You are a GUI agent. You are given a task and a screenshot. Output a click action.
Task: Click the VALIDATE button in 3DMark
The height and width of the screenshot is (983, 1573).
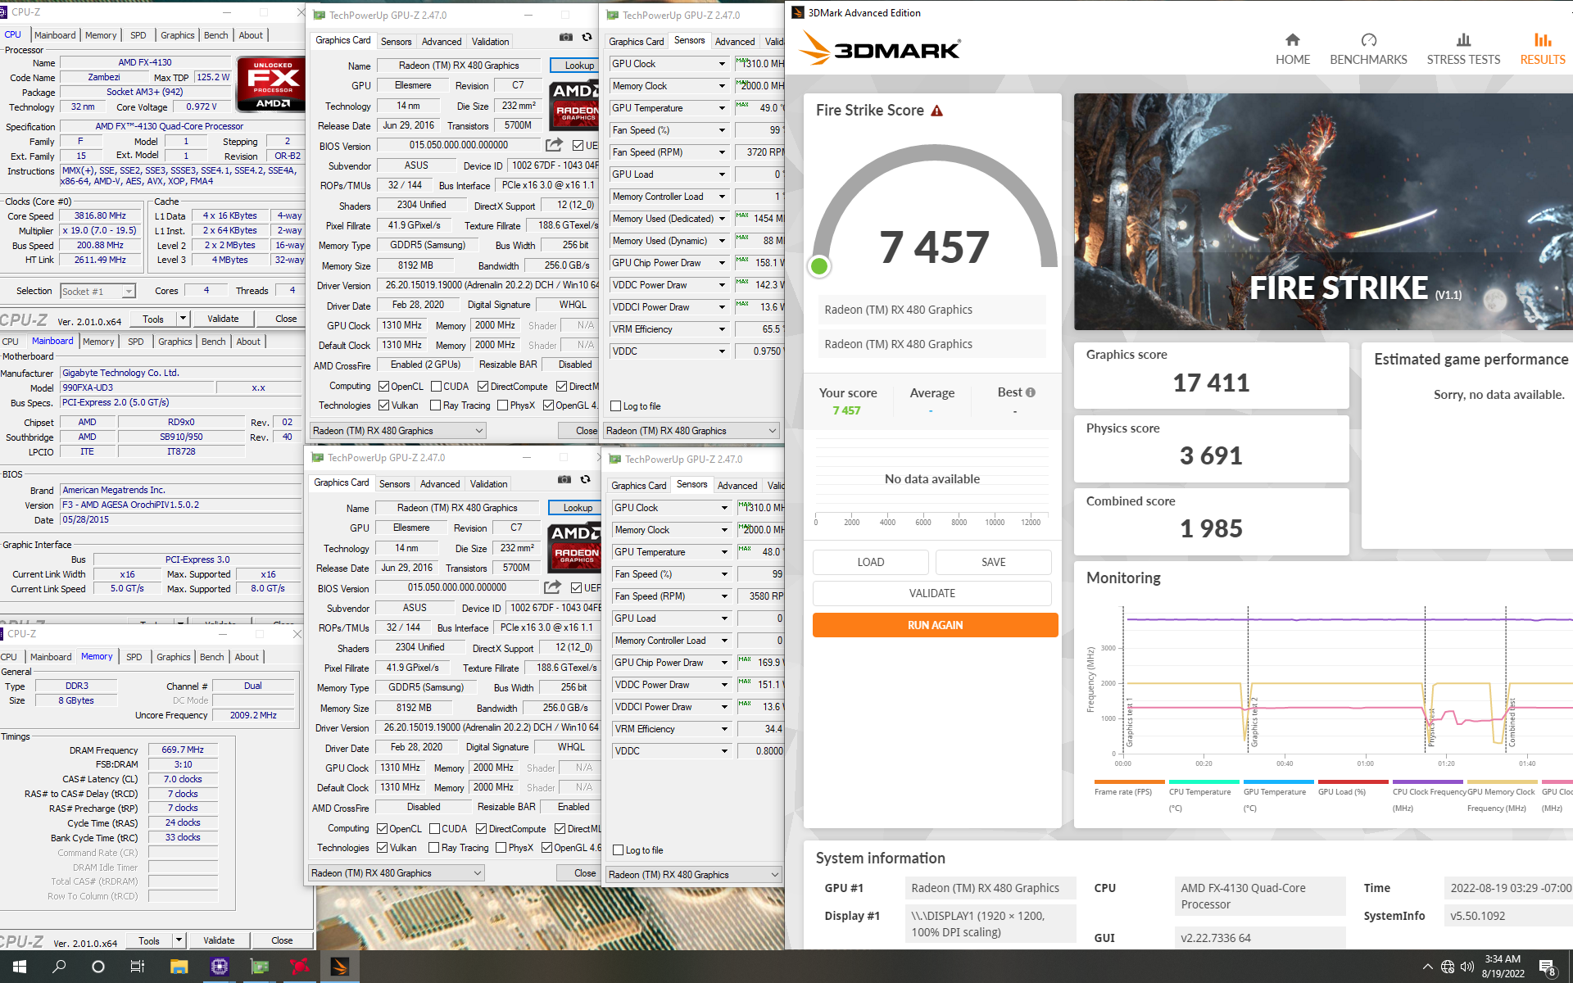point(932,593)
